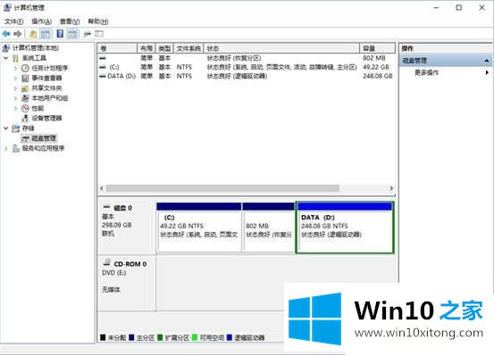Sort by the 类型 column header
494x356 pixels.
tap(164, 48)
